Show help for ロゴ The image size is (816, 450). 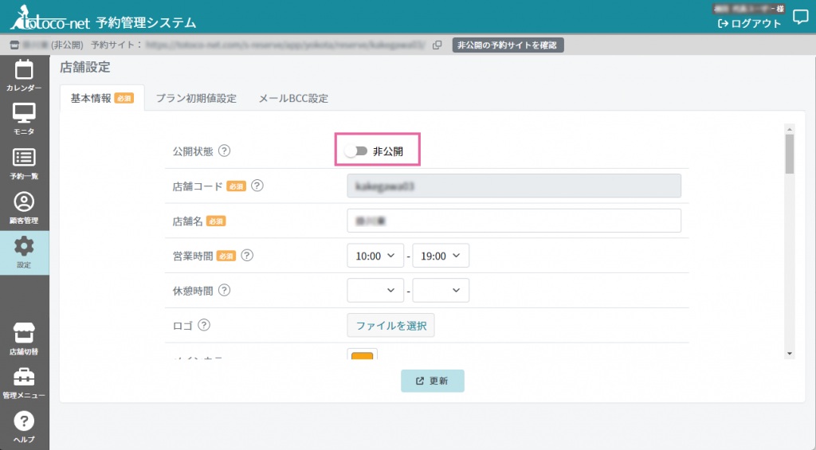[204, 325]
